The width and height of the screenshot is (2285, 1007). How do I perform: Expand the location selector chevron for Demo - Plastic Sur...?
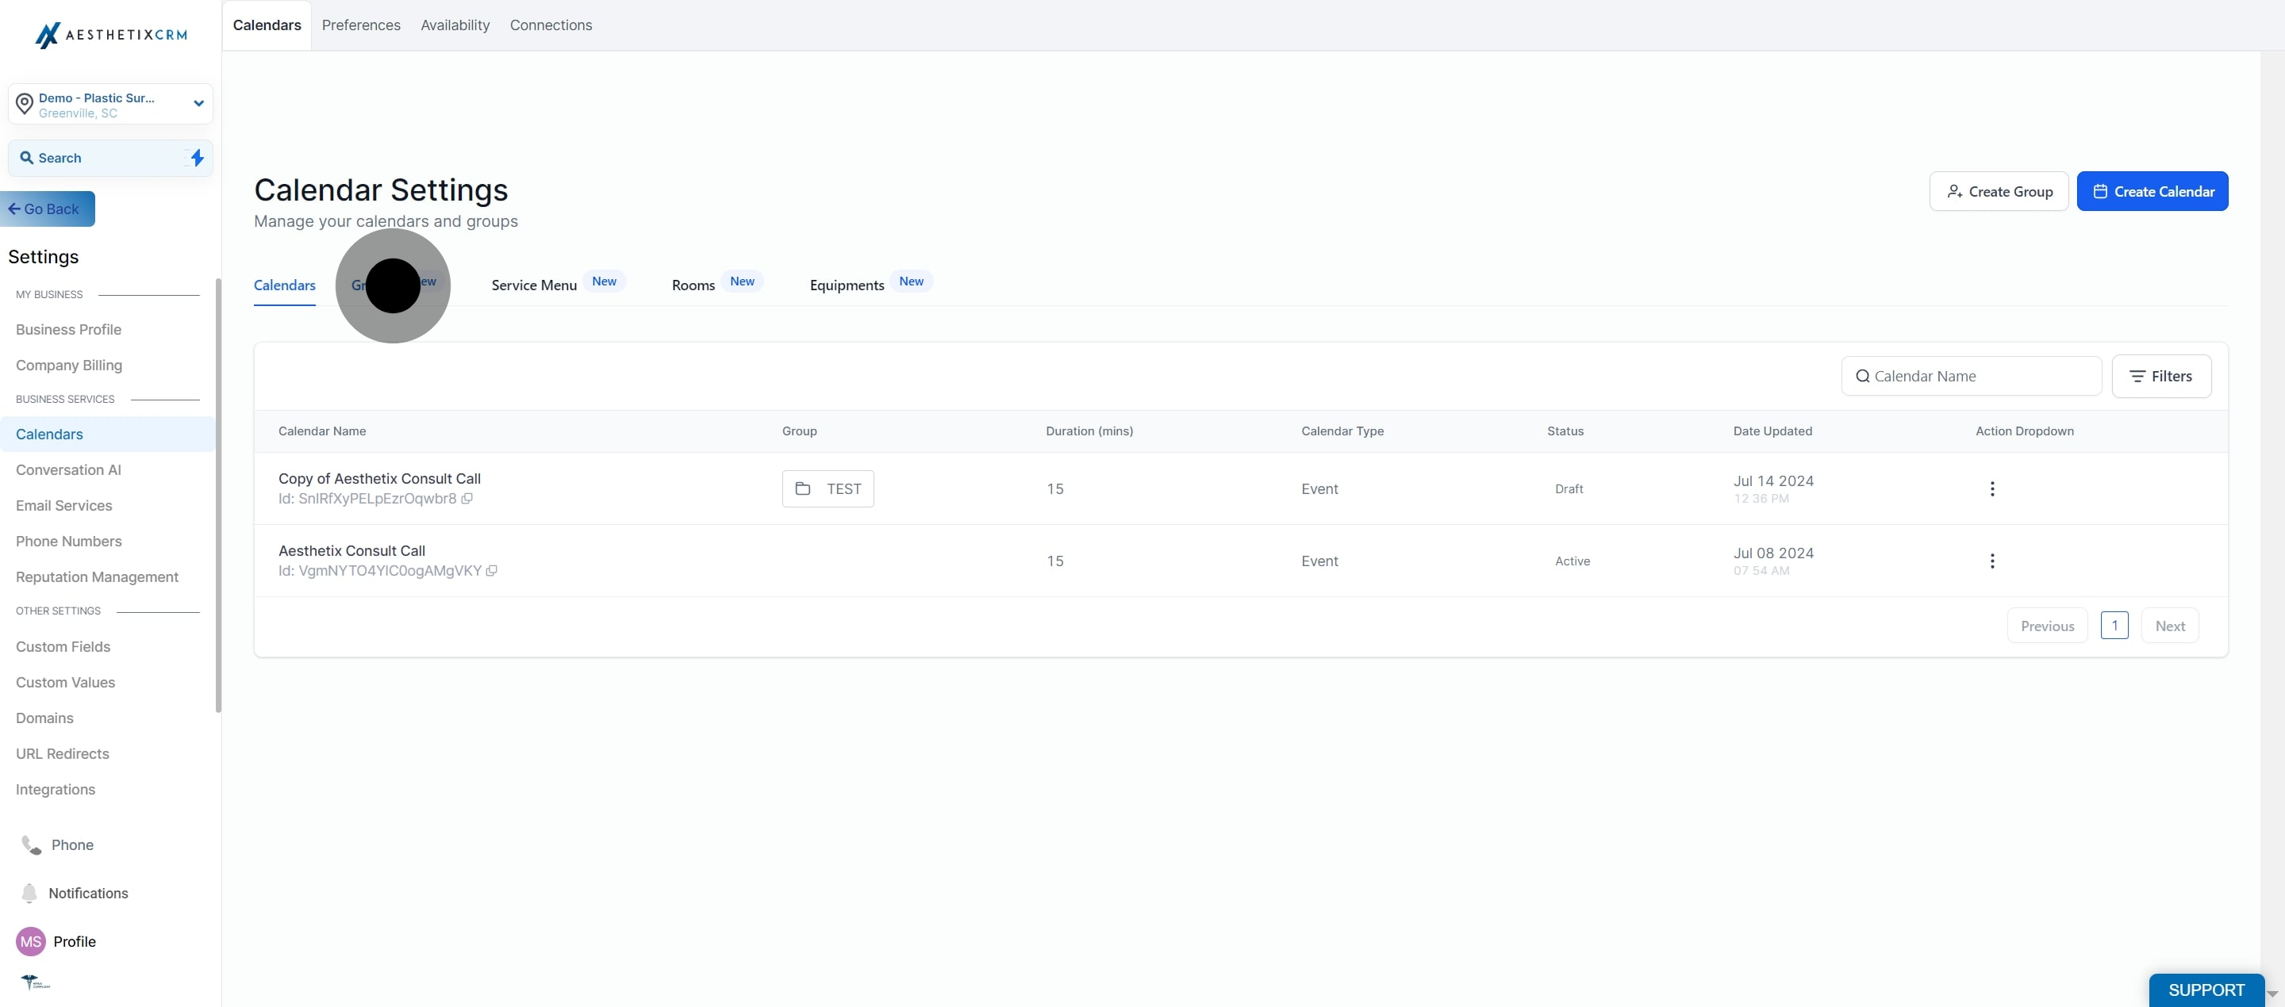click(198, 104)
